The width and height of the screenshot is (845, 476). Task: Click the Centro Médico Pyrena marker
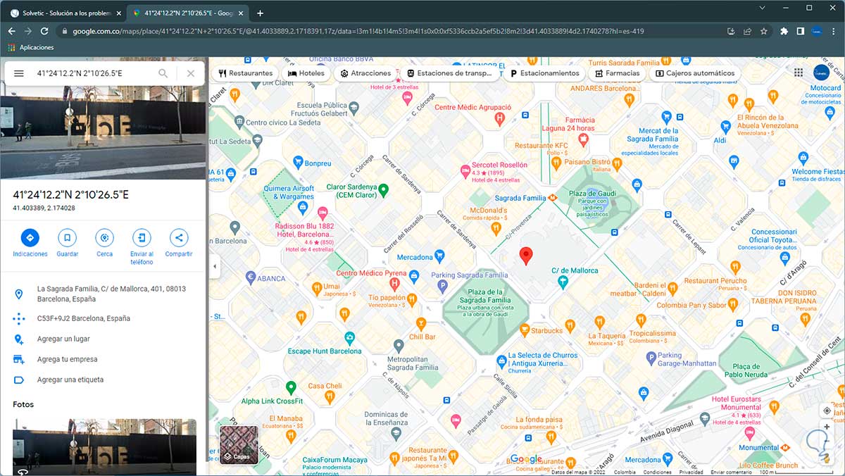pos(395,284)
